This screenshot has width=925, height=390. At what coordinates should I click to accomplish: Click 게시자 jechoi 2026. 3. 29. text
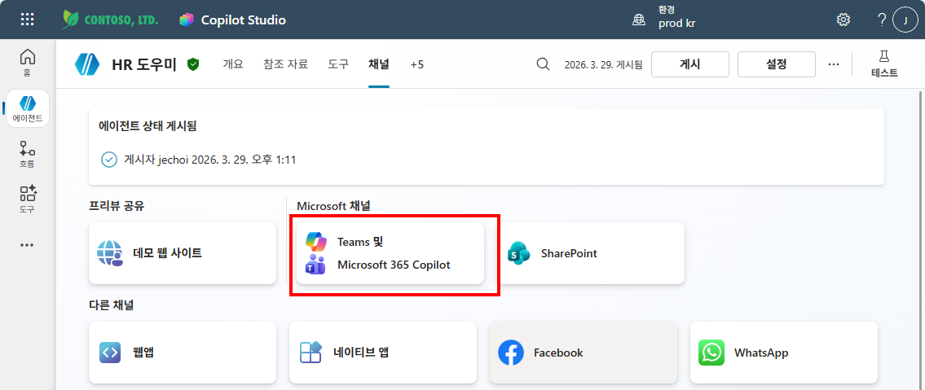pos(209,160)
